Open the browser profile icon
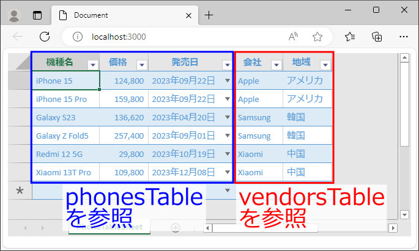Viewport: 419px width, 251px height. (14, 15)
